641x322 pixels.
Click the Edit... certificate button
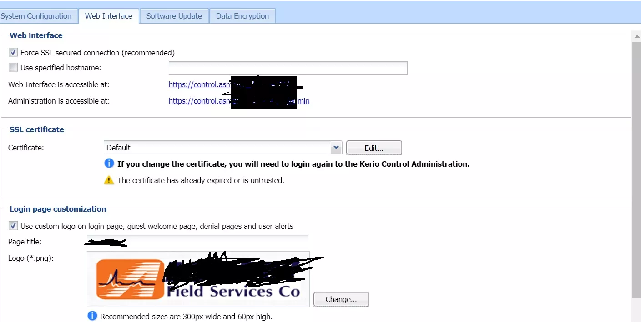(x=374, y=148)
